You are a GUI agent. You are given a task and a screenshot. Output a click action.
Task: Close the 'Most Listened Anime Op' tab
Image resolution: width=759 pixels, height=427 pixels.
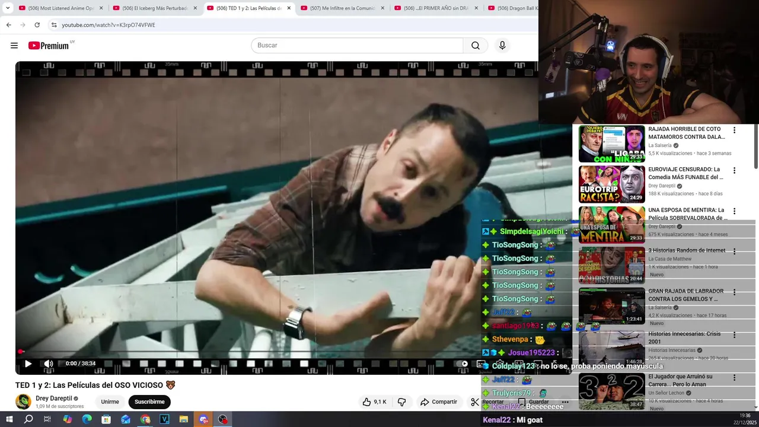point(101,8)
